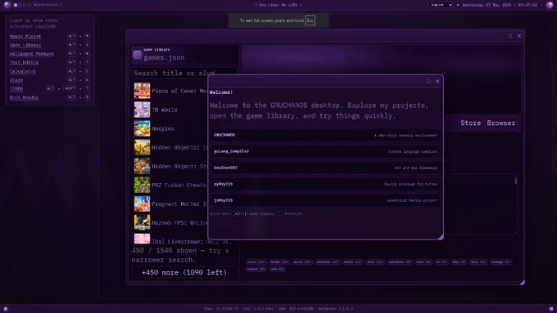The width and height of the screenshot is (557, 313).
Task: Select the active first workspace dot
Action: (16, 5)
